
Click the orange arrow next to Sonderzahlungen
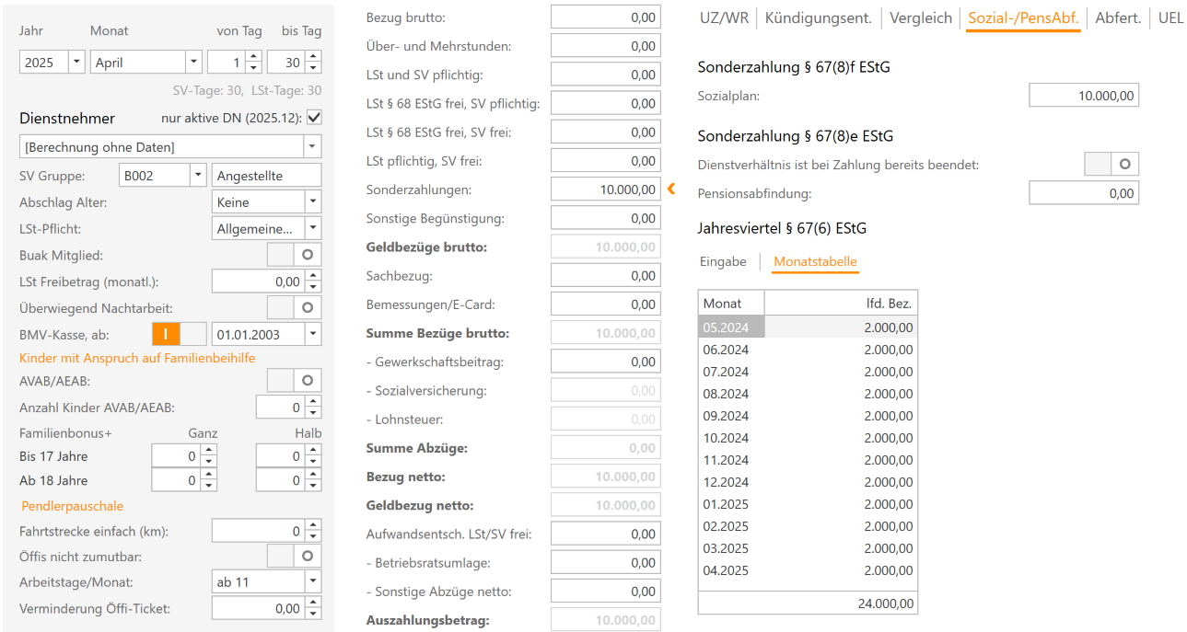tap(671, 189)
